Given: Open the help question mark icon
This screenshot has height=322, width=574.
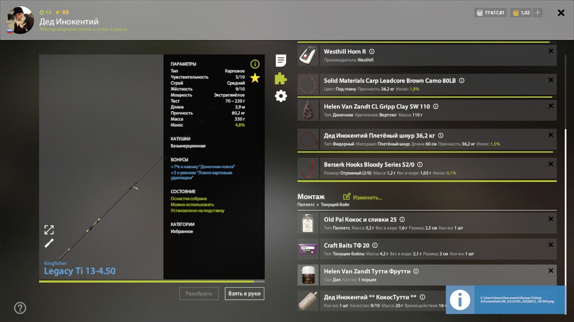Looking at the screenshot, I should [20, 308].
